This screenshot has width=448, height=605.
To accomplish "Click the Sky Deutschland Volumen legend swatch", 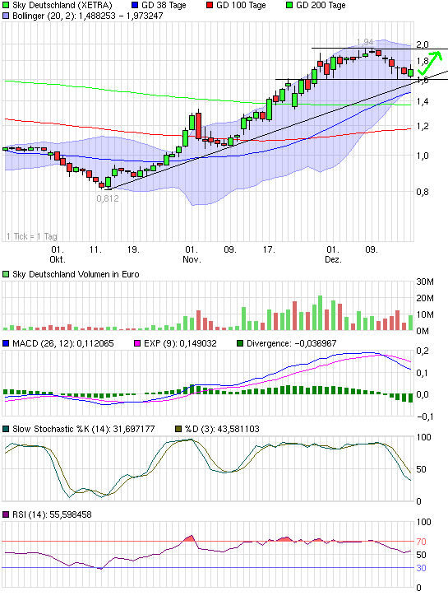I will coord(6,274).
